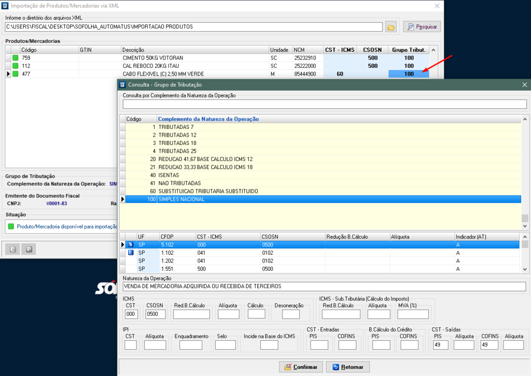The height and width of the screenshot is (376, 531).
Task: Click the blue E icon in SP row 1.102
Action: coord(131,253)
